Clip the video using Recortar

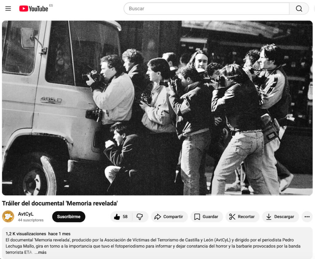coord(242,217)
